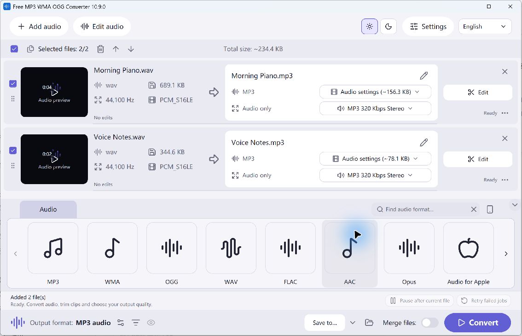Viewport: 522px width, 336px height.
Task: Clear the audio format search
Action: pyautogui.click(x=474, y=209)
